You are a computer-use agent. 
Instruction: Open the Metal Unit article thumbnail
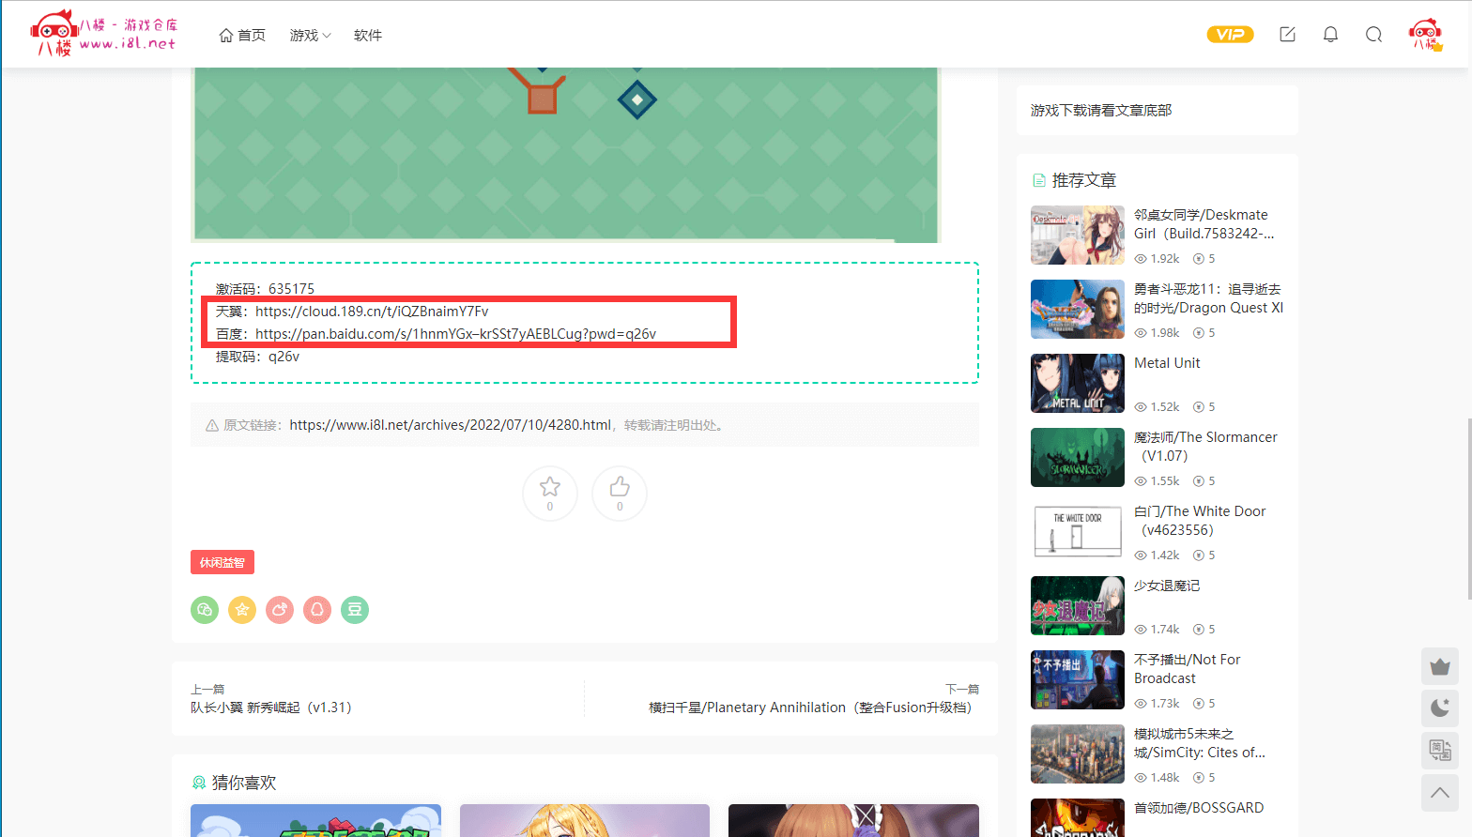(x=1077, y=383)
